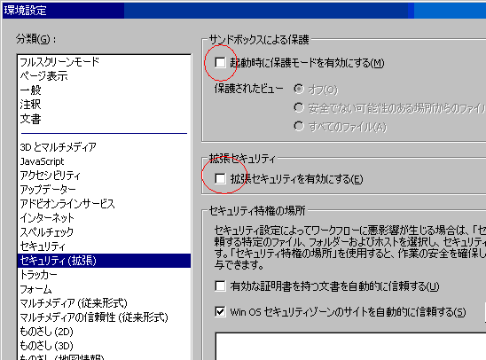The width and height of the screenshot is (486, 360).
Task: Enable 拡張セキュリティを有効にする checkbox
Action: (x=220, y=179)
